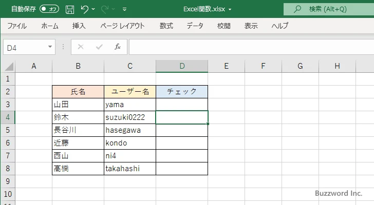Select the cell containing 長谷川
This screenshot has height=205, width=374.
coord(78,130)
